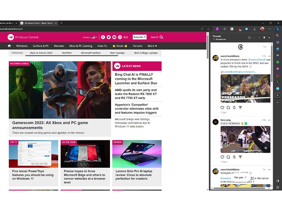Open options for field.drip_ post

269,120
